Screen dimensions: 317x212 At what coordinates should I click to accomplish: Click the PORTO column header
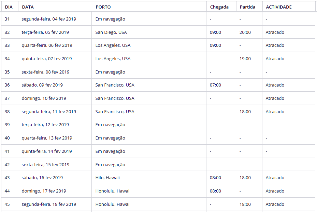[x=103, y=7]
